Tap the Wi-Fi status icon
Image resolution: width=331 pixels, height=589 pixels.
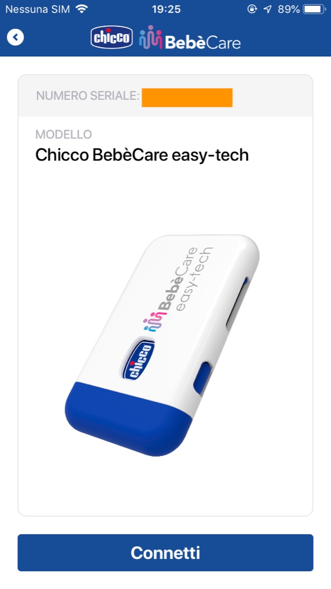82,9
